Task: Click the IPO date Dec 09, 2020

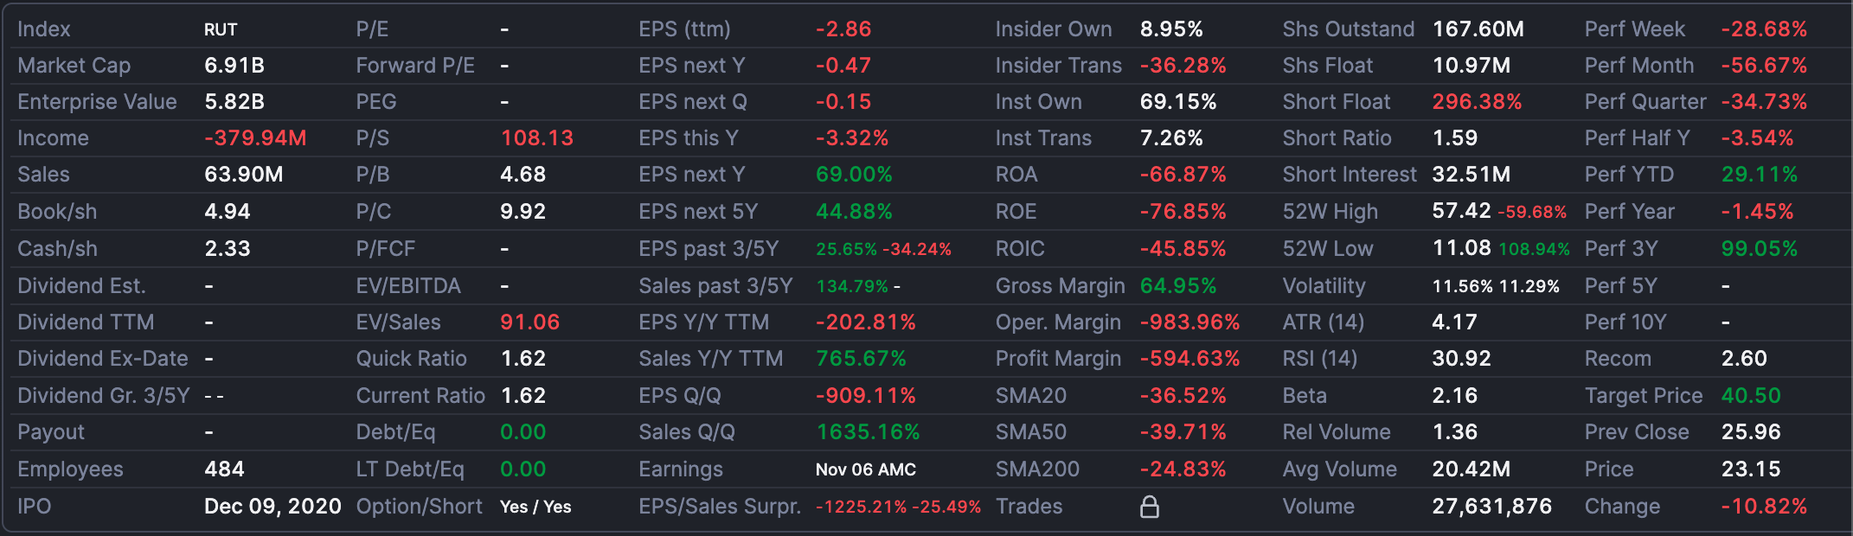Action: (x=272, y=507)
